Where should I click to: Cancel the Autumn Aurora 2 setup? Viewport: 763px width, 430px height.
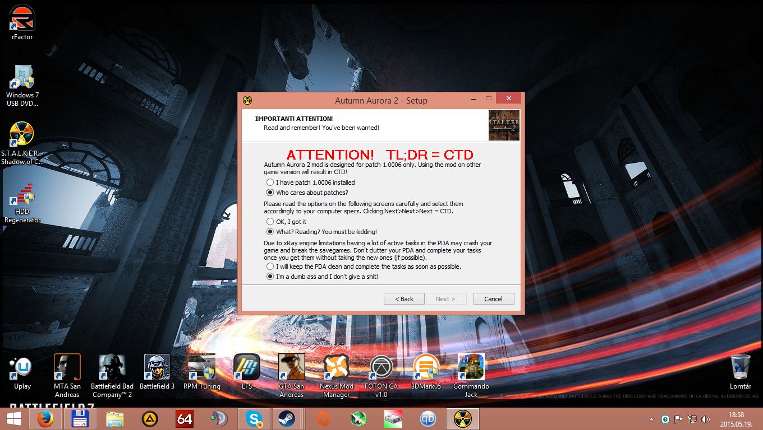coord(494,299)
